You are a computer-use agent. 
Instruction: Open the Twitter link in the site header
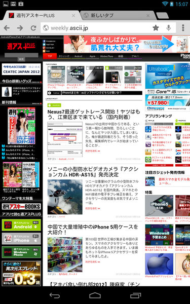pos(49,45)
